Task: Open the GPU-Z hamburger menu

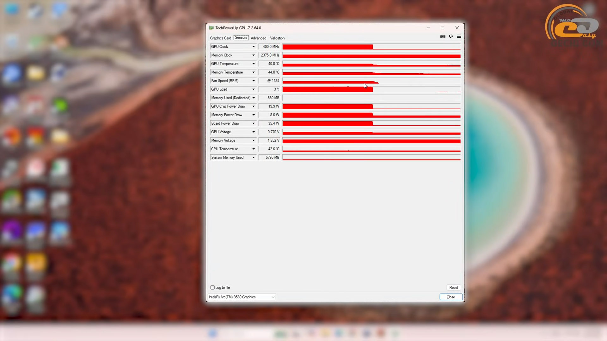Action: (459, 36)
